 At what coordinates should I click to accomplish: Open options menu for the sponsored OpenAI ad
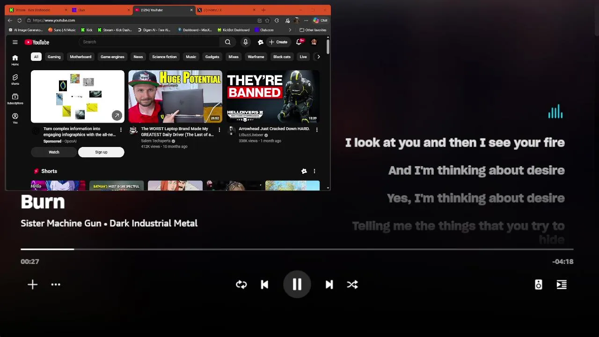pyautogui.click(x=121, y=130)
